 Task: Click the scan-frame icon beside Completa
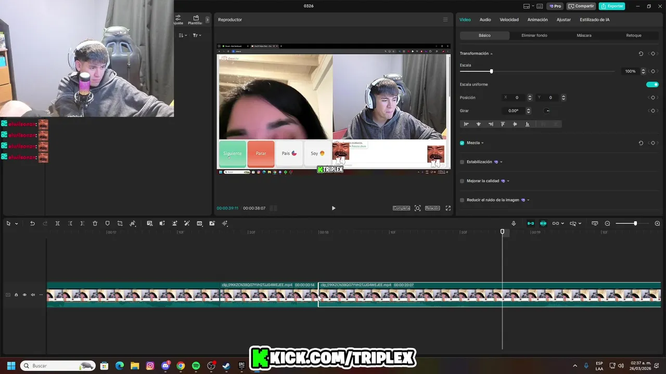pos(417,208)
